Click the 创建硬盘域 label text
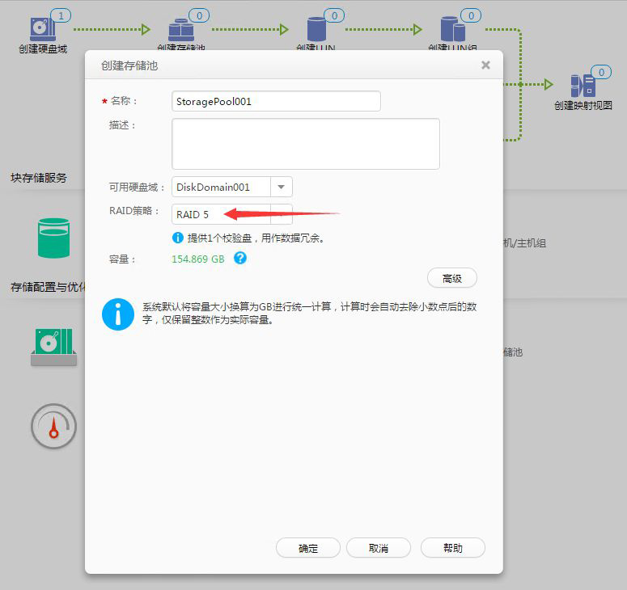Screen dimensions: 627x590 (43, 48)
